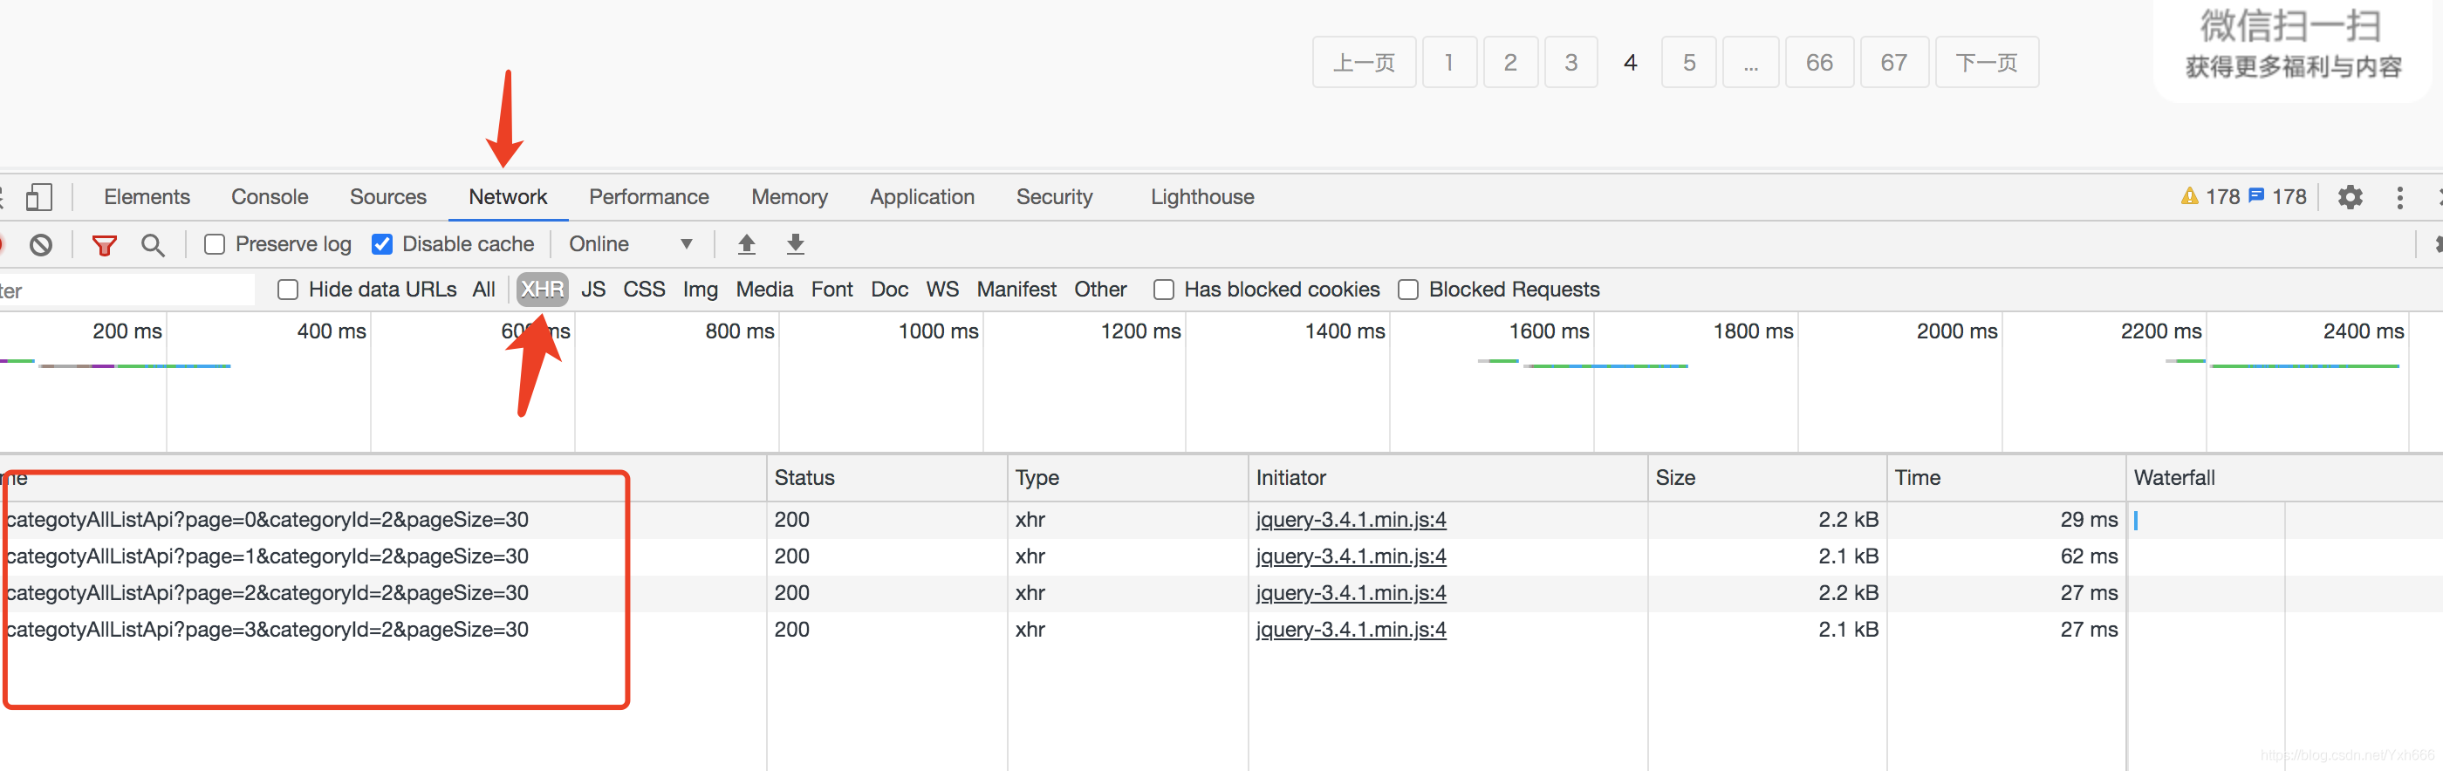Switch to the Application tab

pyautogui.click(x=922, y=196)
